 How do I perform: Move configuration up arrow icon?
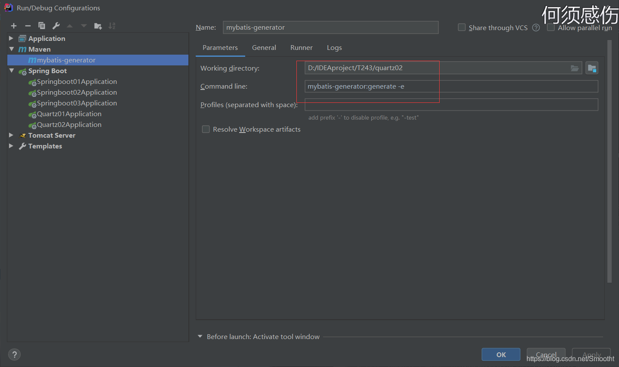pos(70,26)
